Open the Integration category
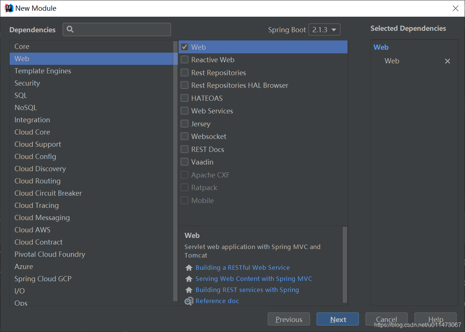Viewport: 465px width, 332px height. 92,120
